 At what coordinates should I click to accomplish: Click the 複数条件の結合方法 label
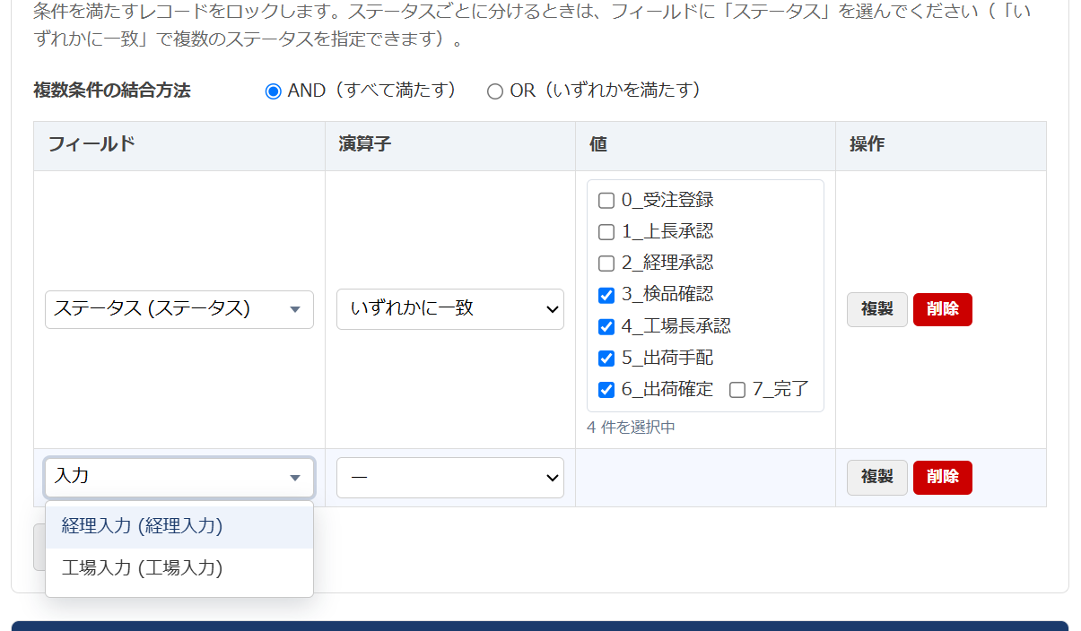(112, 91)
